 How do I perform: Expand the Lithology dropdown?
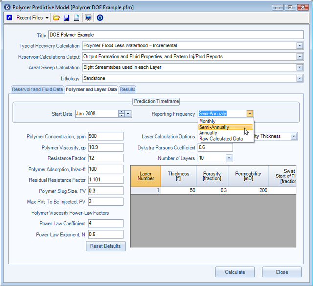point(299,78)
